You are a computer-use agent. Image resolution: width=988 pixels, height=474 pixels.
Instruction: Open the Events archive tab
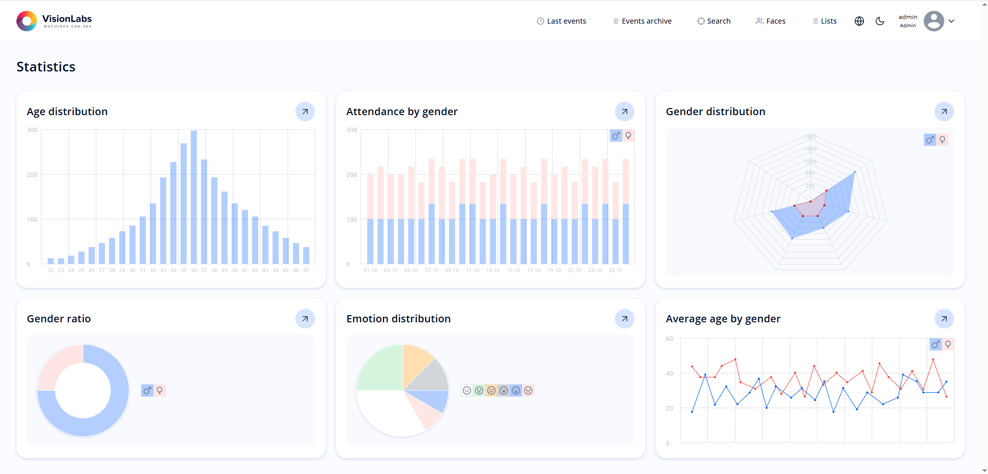642,21
